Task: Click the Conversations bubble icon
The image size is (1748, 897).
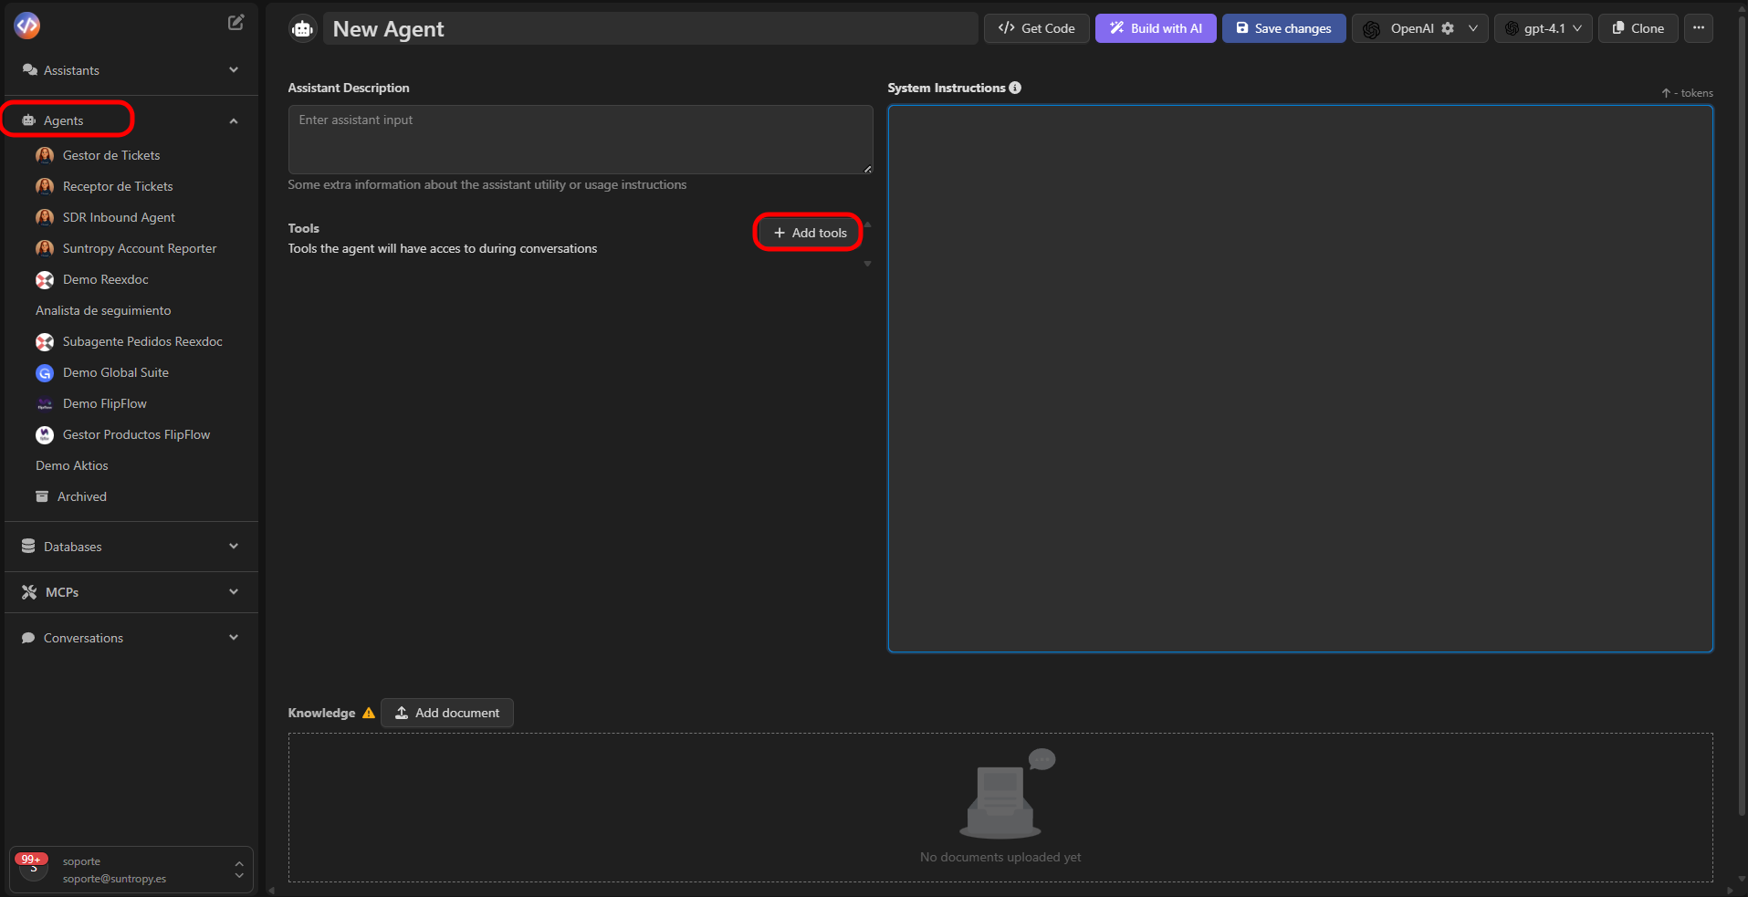Action: [28, 638]
